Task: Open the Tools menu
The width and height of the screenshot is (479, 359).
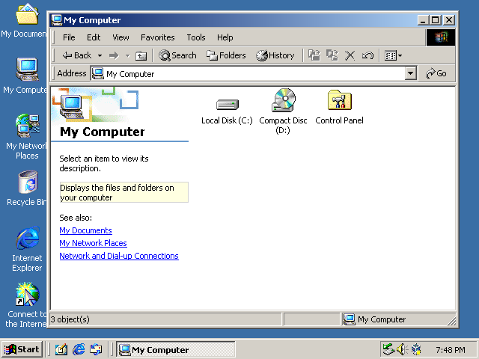Action: pyautogui.click(x=196, y=37)
